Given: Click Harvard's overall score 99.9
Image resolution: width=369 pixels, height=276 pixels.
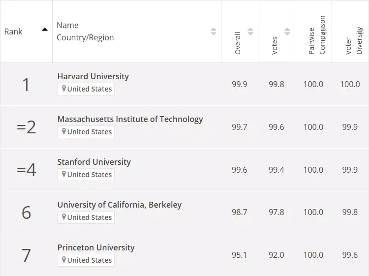Looking at the screenshot, I should (x=240, y=84).
